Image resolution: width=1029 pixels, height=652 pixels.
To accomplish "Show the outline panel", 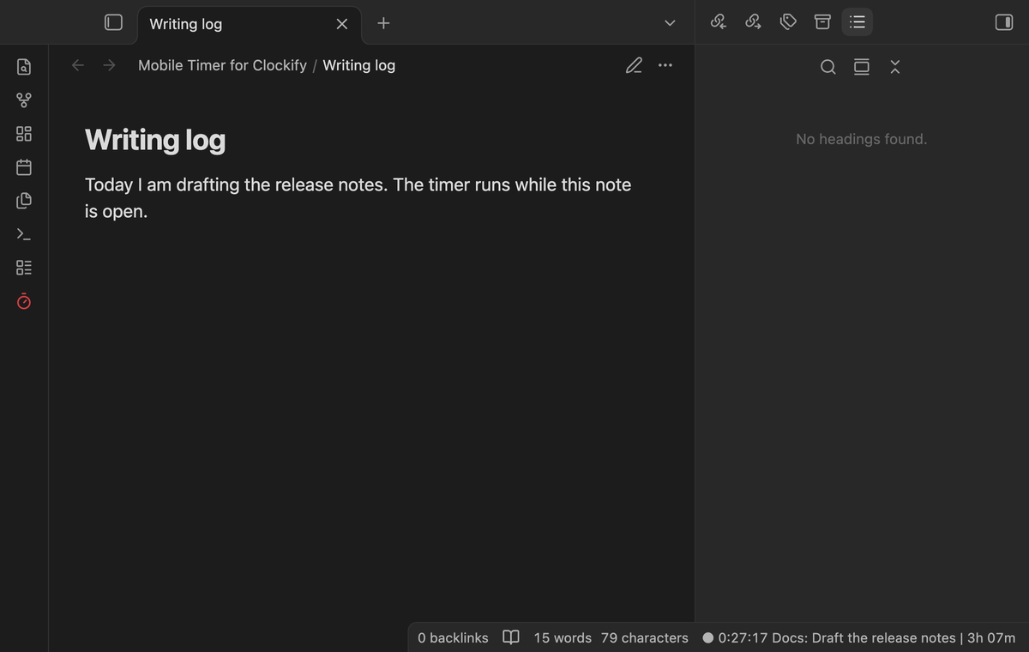I will 857,22.
